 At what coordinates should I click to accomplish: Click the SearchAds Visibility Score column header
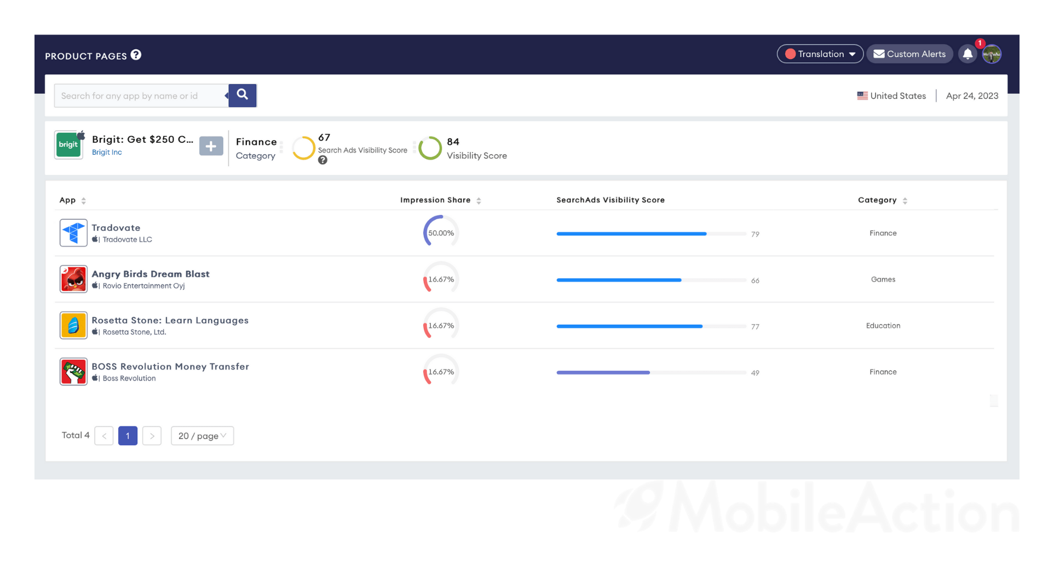610,200
